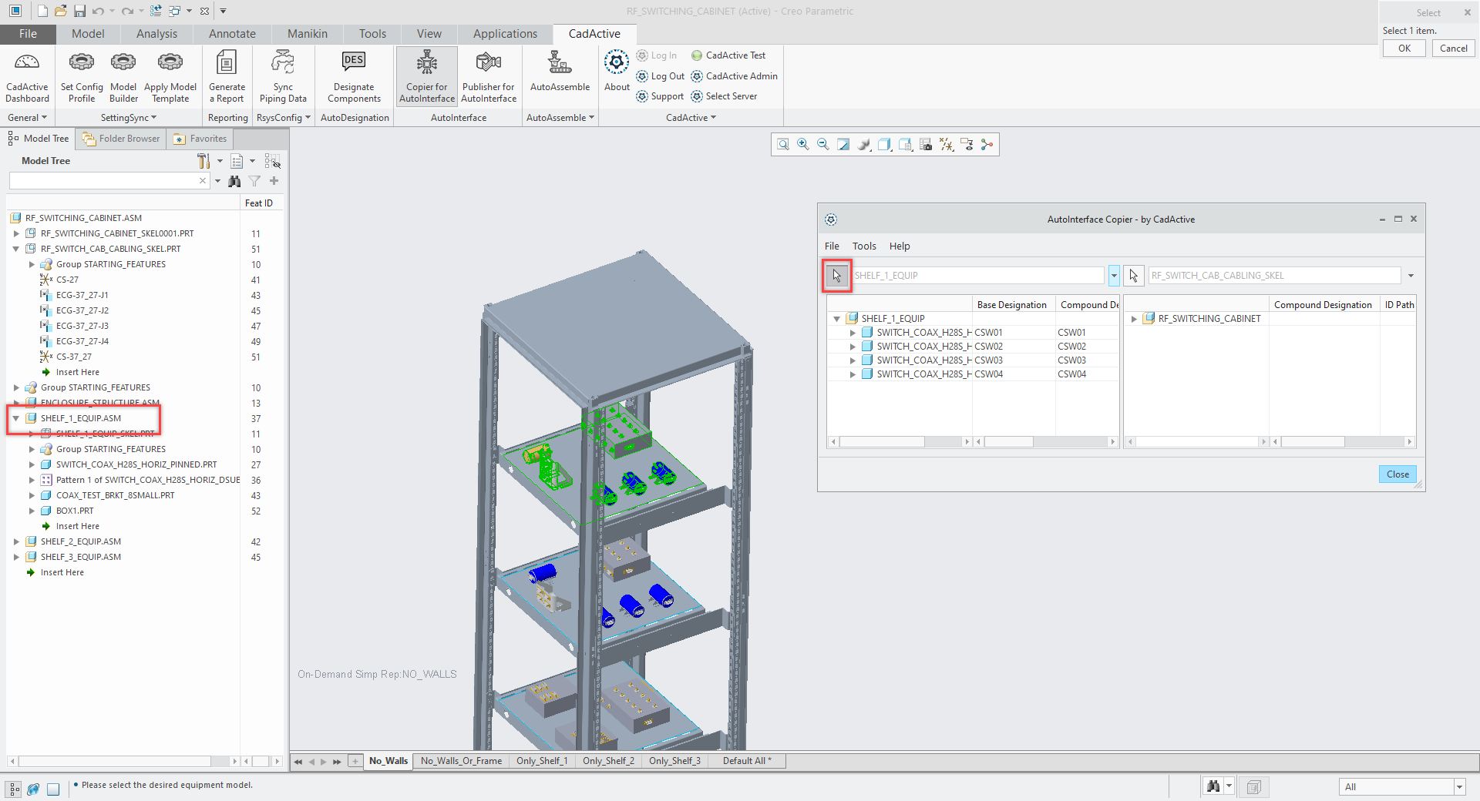Screen dimensions: 1480x801
Task: Select BOX1.PRT in the Model Tree
Action: (x=75, y=511)
